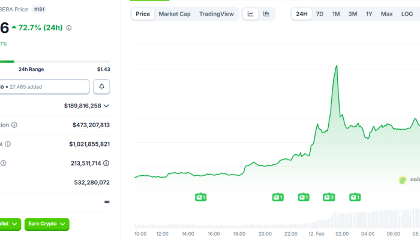Open news marker near 14:00
420x240 pixels.
coord(201,197)
